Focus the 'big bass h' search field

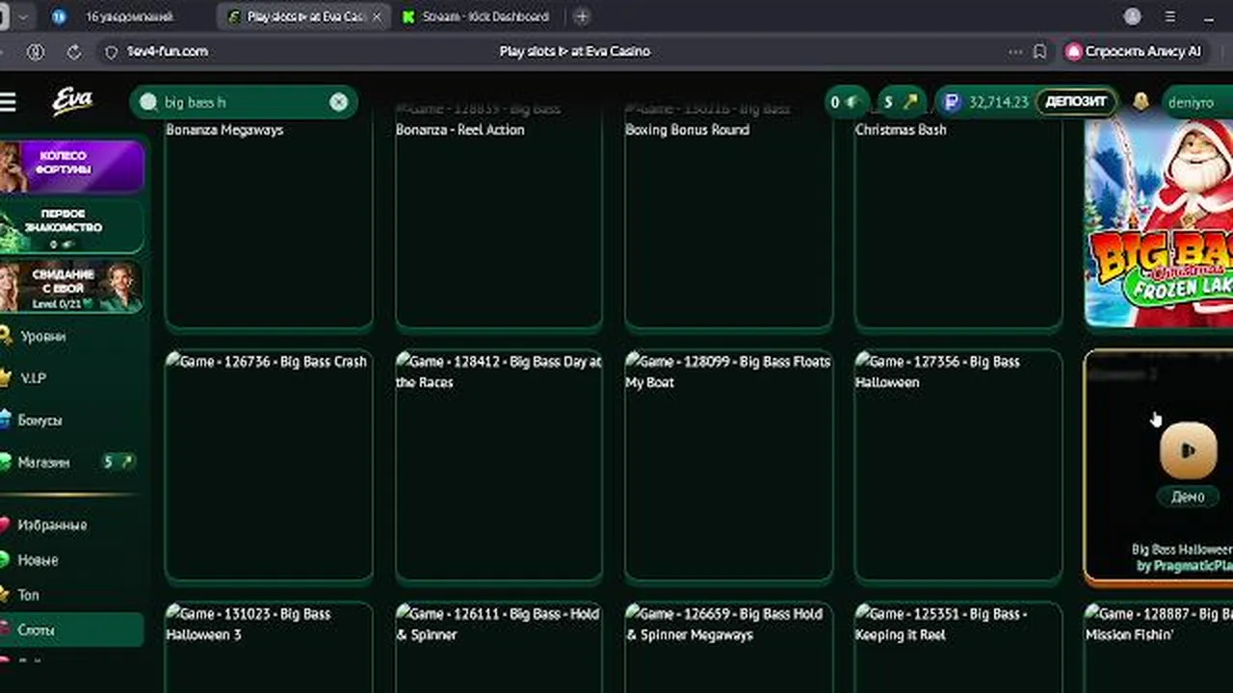point(244,102)
